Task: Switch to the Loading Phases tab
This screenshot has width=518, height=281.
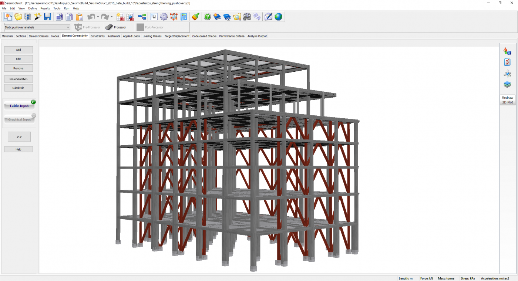Action: [x=152, y=36]
